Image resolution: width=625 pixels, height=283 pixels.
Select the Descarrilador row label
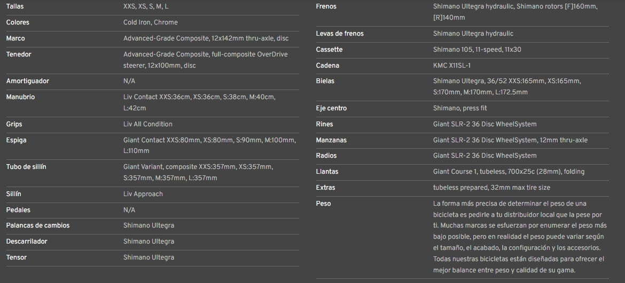click(27, 241)
